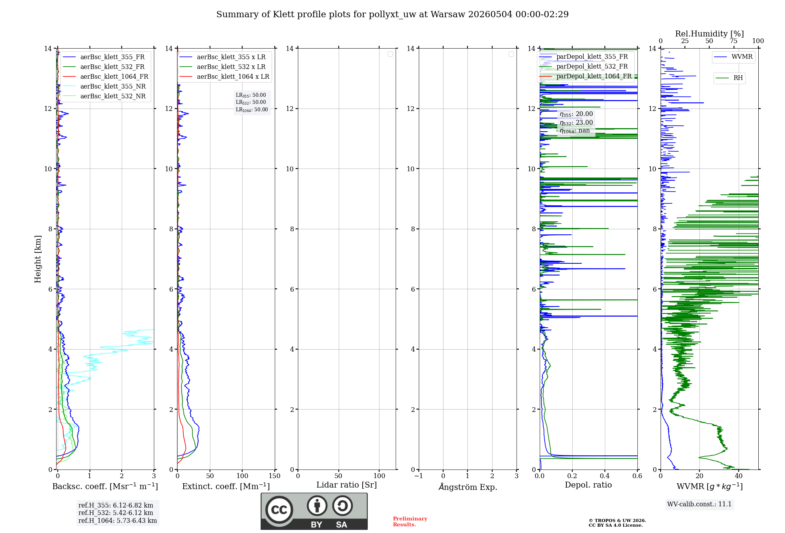Screen dimensions: 785x533
Task: Click the LR1064: 50.00 annotation
Action: click(252, 110)
